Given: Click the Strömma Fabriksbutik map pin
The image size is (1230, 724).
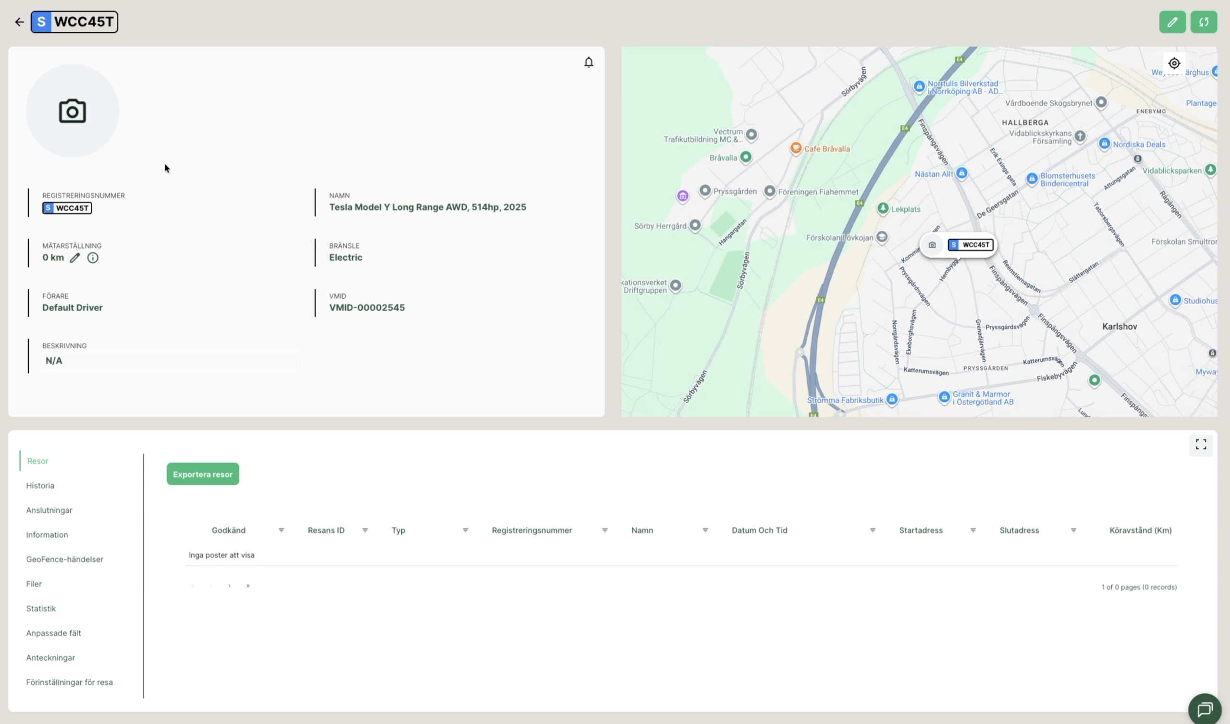Looking at the screenshot, I should (892, 399).
